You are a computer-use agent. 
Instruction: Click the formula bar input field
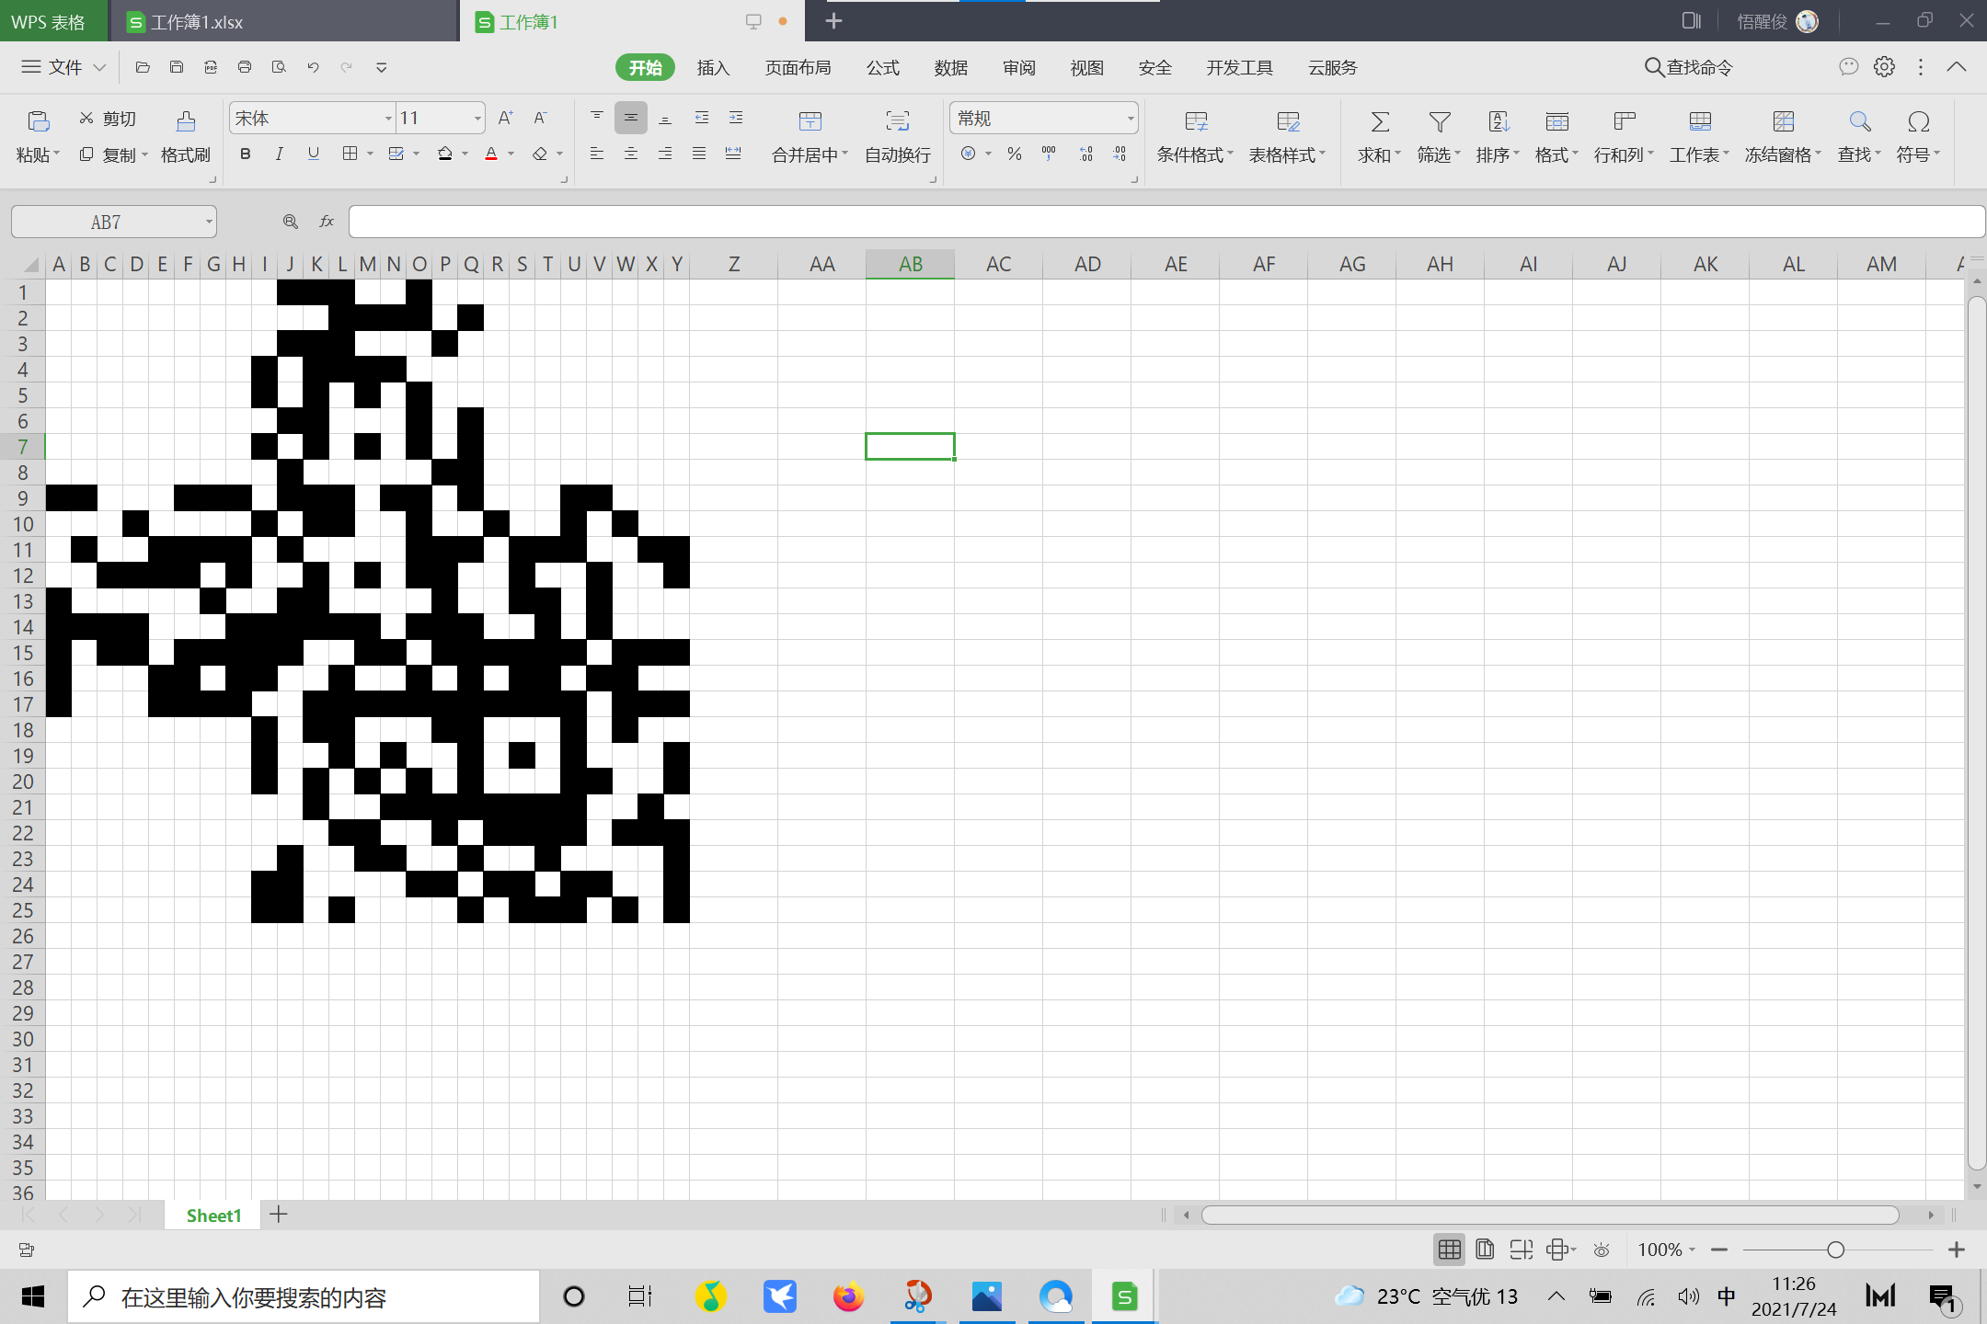click(1165, 222)
